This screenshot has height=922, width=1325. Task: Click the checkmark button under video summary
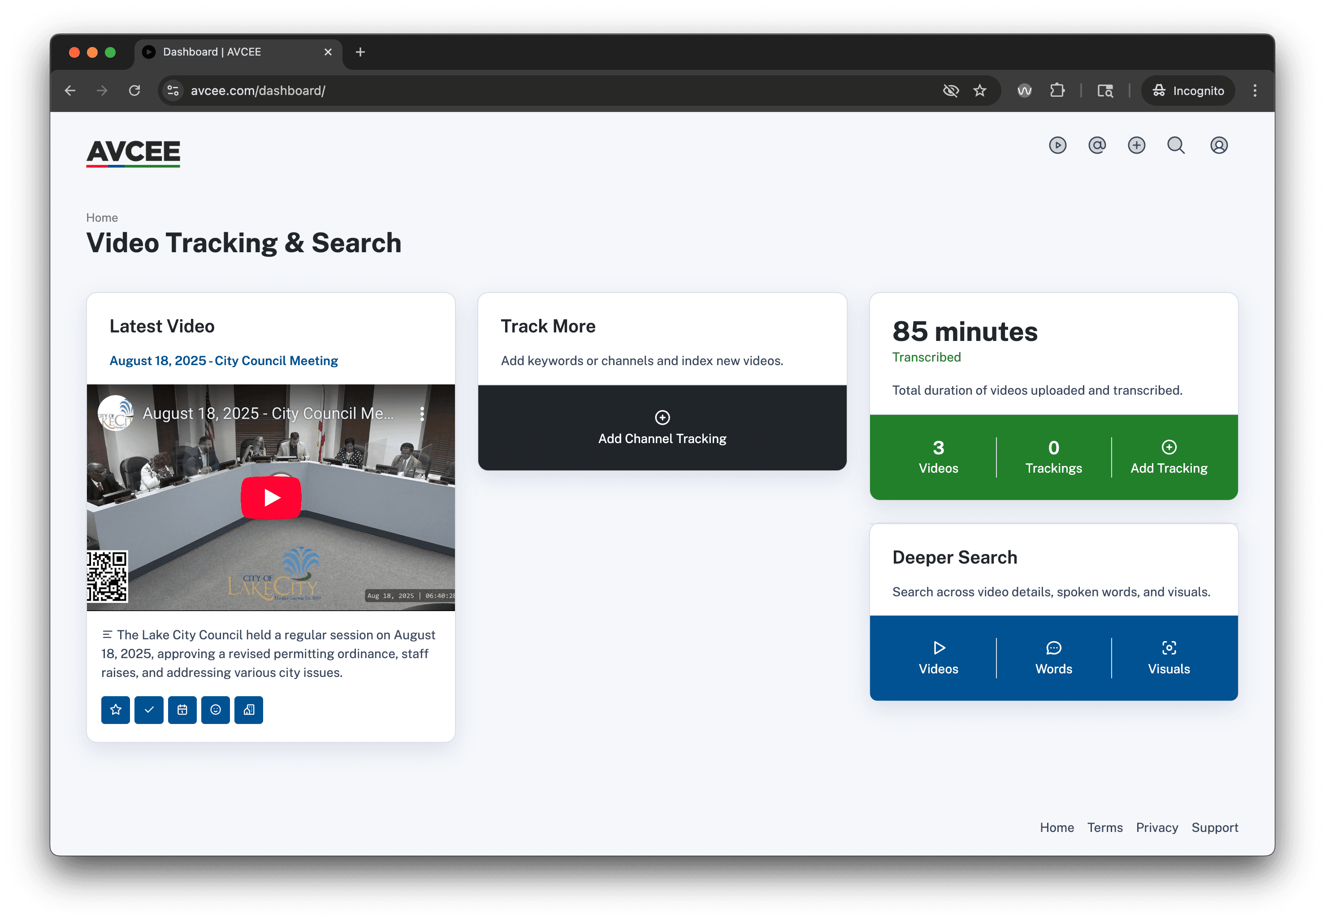point(149,709)
